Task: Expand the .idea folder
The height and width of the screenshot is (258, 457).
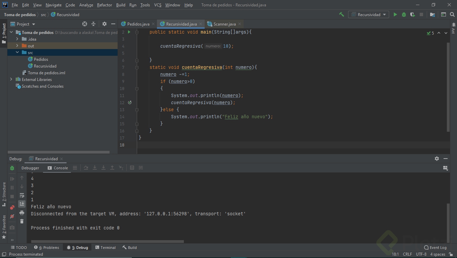Action: [17, 39]
